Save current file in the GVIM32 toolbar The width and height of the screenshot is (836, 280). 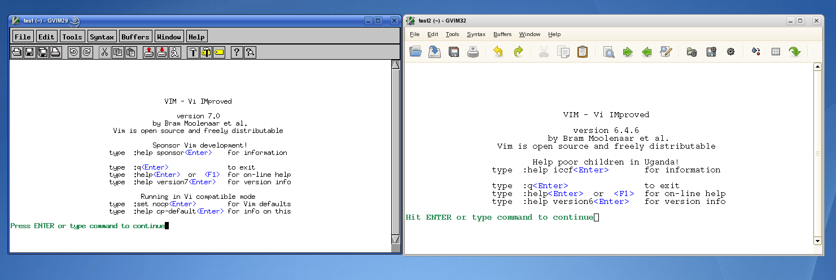coord(435,52)
